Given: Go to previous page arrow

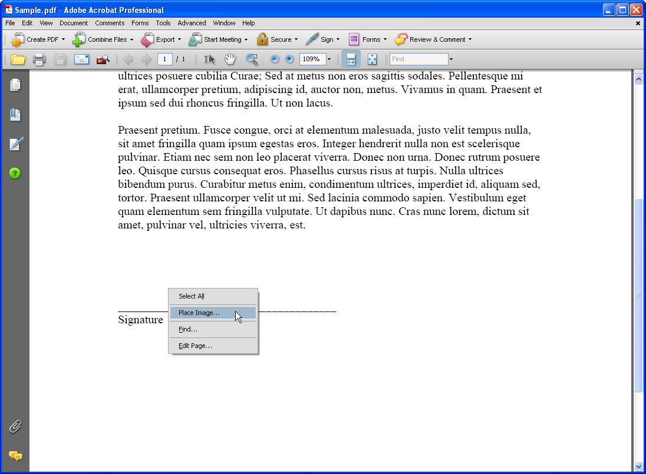Looking at the screenshot, I should point(128,59).
